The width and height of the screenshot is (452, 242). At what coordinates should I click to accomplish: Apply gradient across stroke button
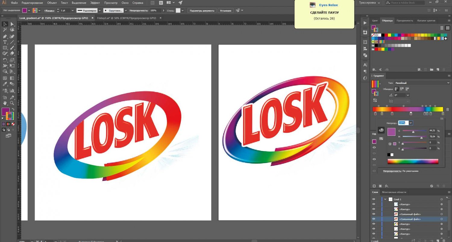(407, 89)
